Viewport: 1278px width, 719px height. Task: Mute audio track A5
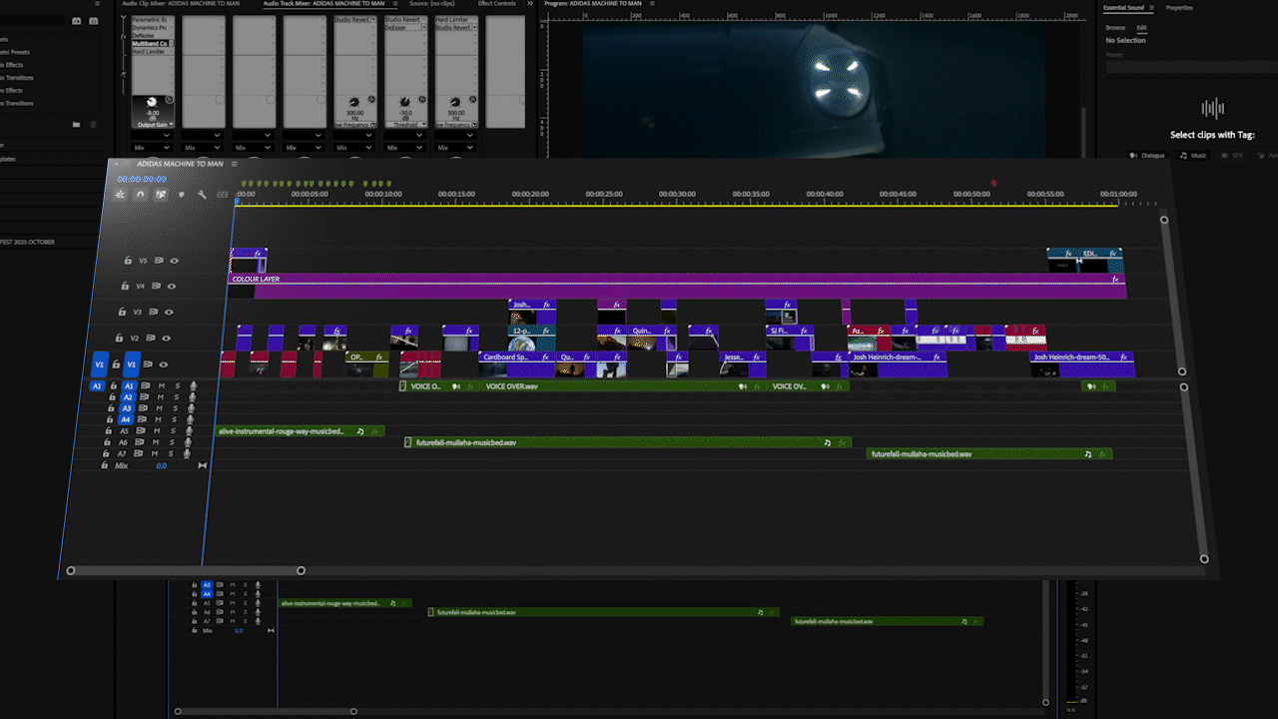tap(158, 430)
